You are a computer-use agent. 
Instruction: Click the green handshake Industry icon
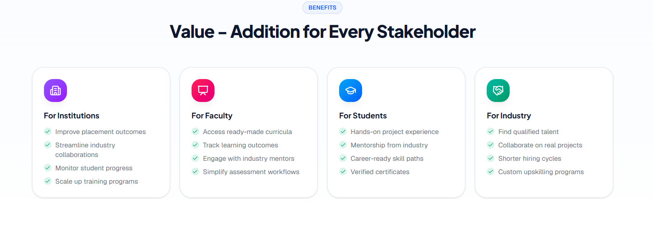[x=498, y=91]
